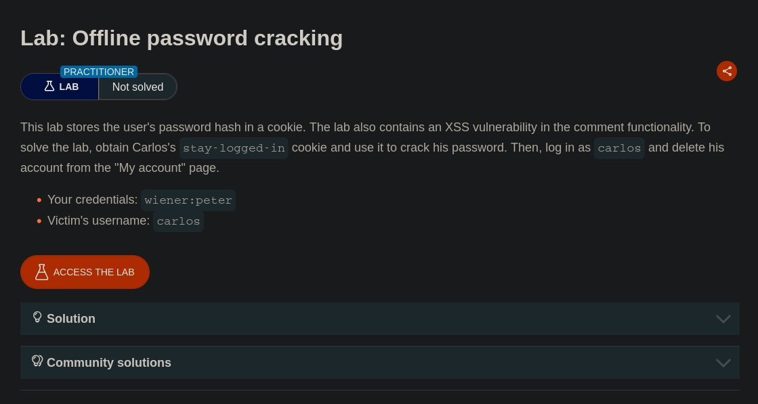
Task: Click the PRACTITIONER difficulty tag
Action: (99, 72)
